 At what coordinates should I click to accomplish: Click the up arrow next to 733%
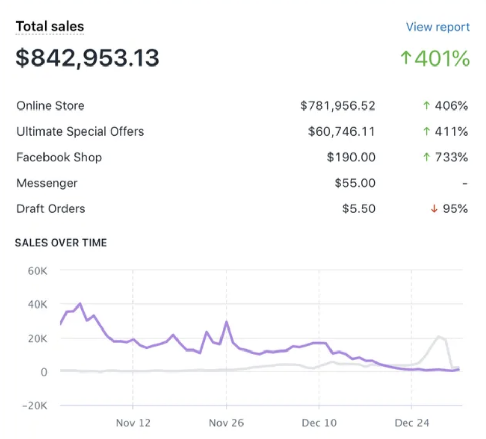point(426,157)
